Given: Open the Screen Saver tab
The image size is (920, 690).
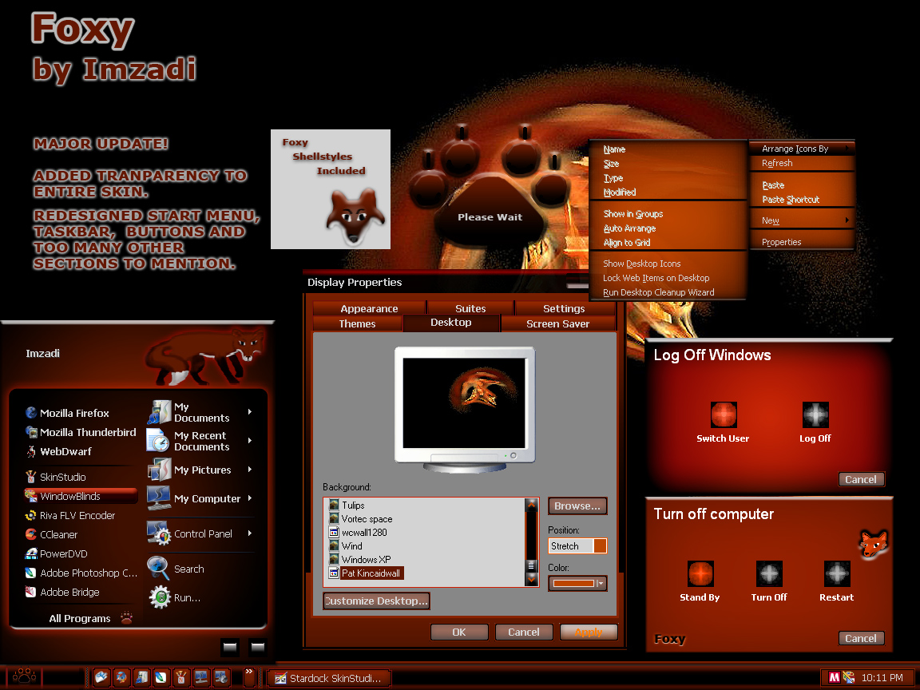Looking at the screenshot, I should click(558, 324).
